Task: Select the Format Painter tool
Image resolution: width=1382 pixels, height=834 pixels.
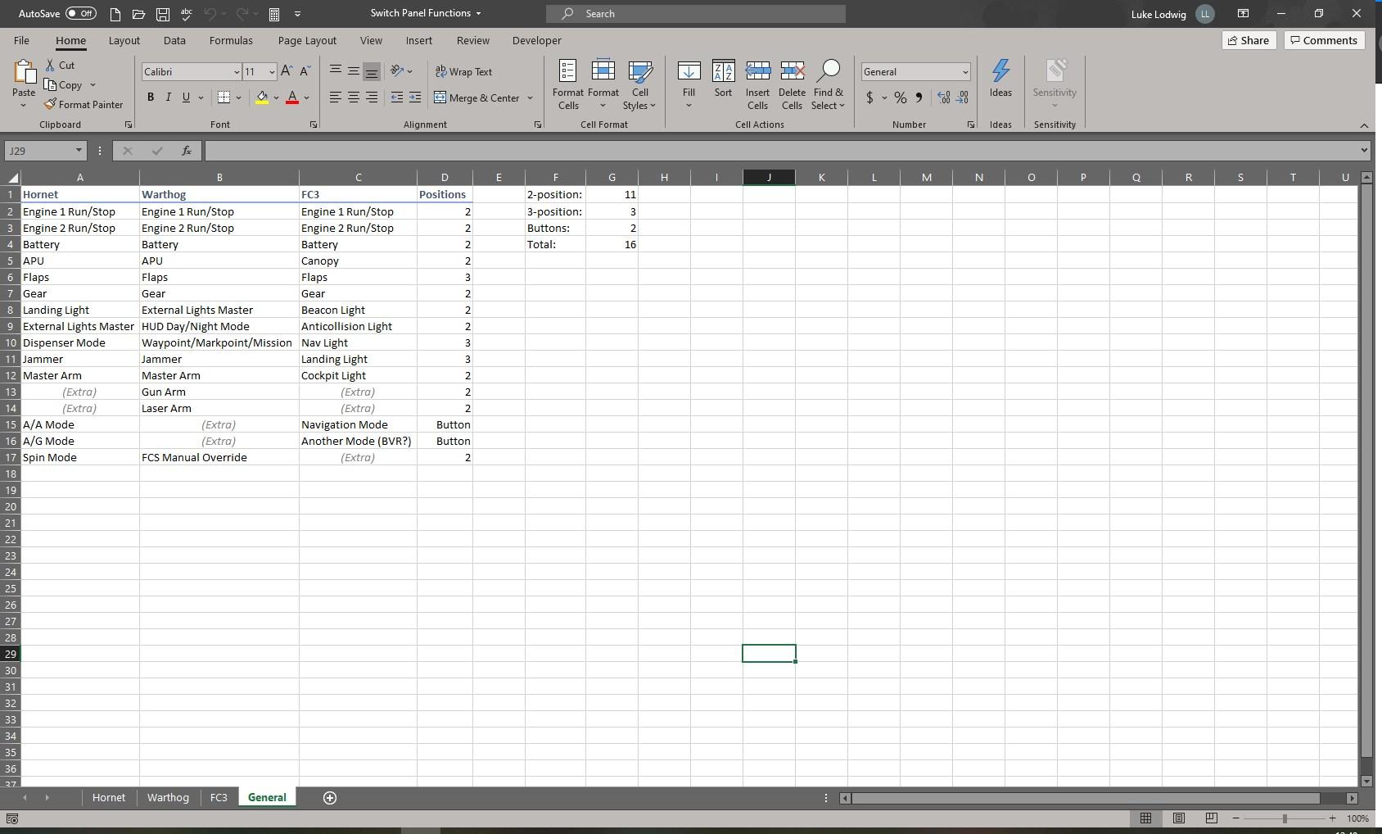Action: pyautogui.click(x=84, y=104)
